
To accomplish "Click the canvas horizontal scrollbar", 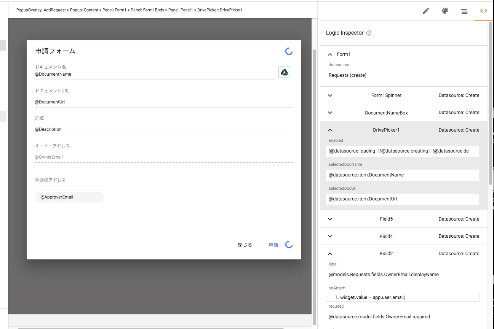I will tap(151, 327).
